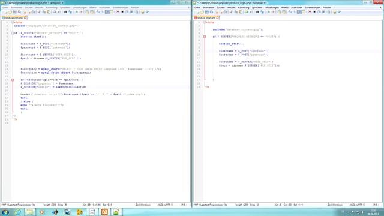The image size is (384, 216).
Task: Click Replace icon in private-folder Notepad++ window
Action: [70, 12]
